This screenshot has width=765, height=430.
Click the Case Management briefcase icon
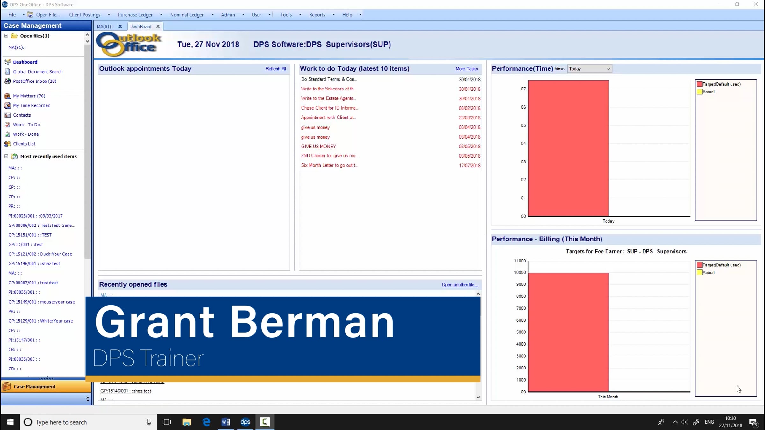point(7,386)
